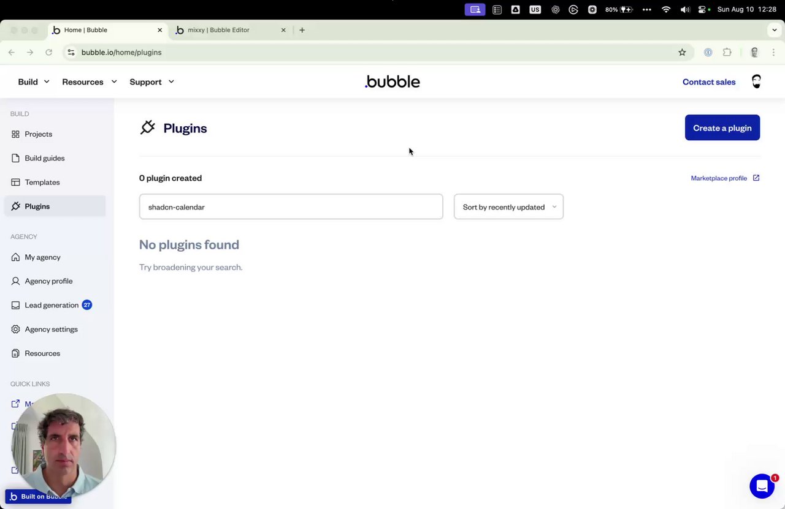The width and height of the screenshot is (785, 509).
Task: Open Sort by recently updated dropdown
Action: (x=508, y=207)
